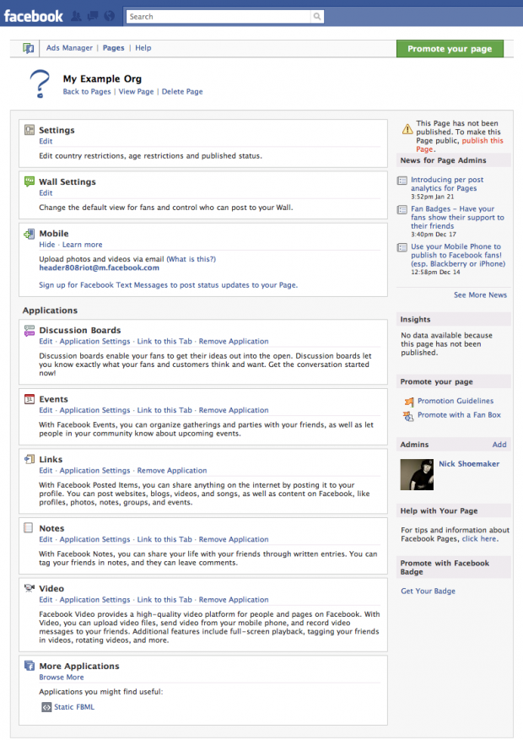The width and height of the screenshot is (523, 740).
Task: Remove the Discussion Boards application
Action: 234,341
